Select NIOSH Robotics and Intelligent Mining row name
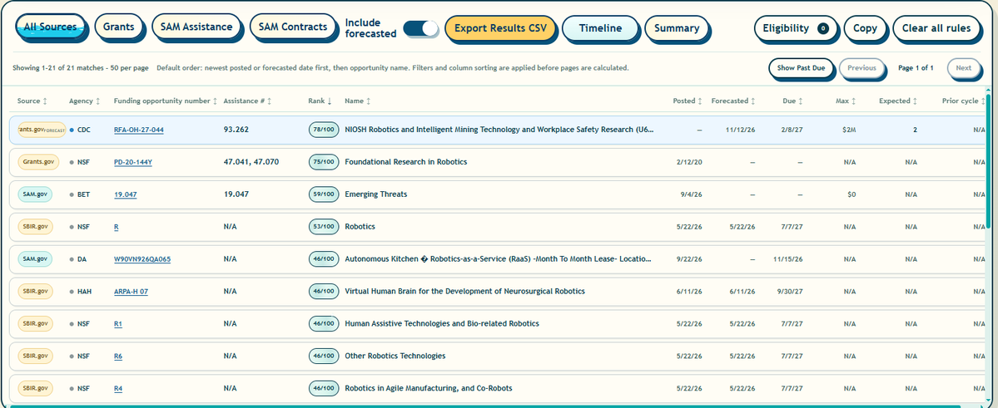Screen dimensions: 998x408 [499, 130]
